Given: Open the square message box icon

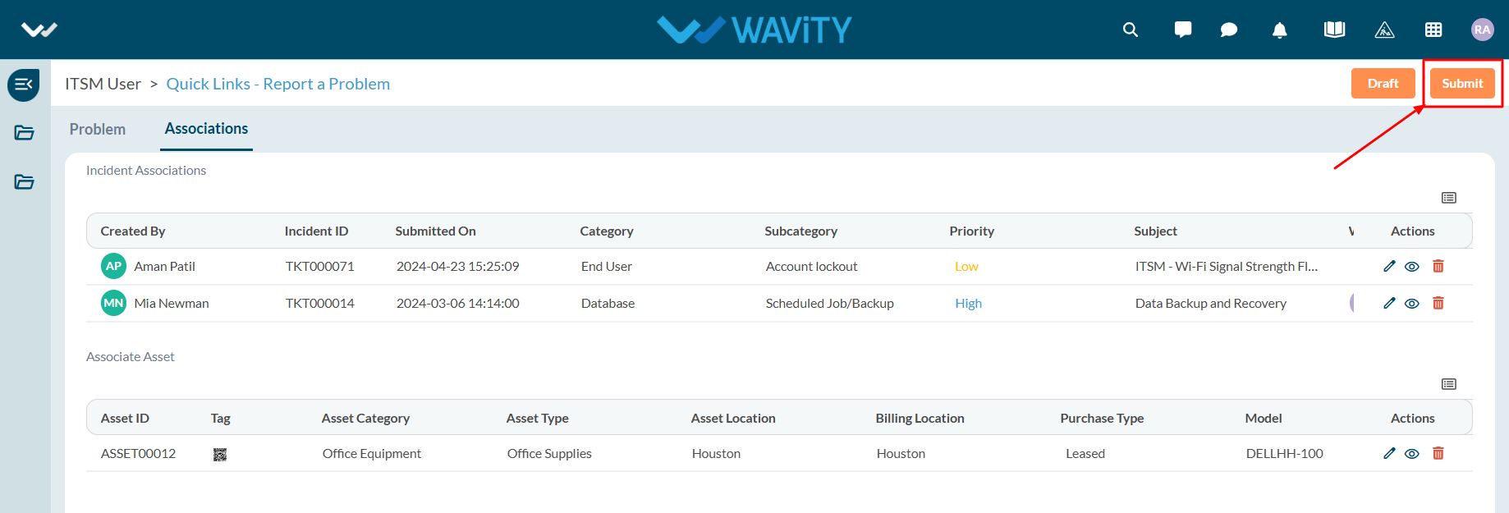Looking at the screenshot, I should pos(1183,30).
